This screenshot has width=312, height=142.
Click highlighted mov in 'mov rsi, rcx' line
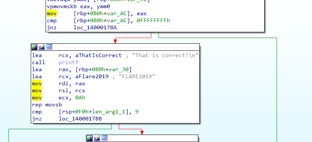click(x=37, y=90)
